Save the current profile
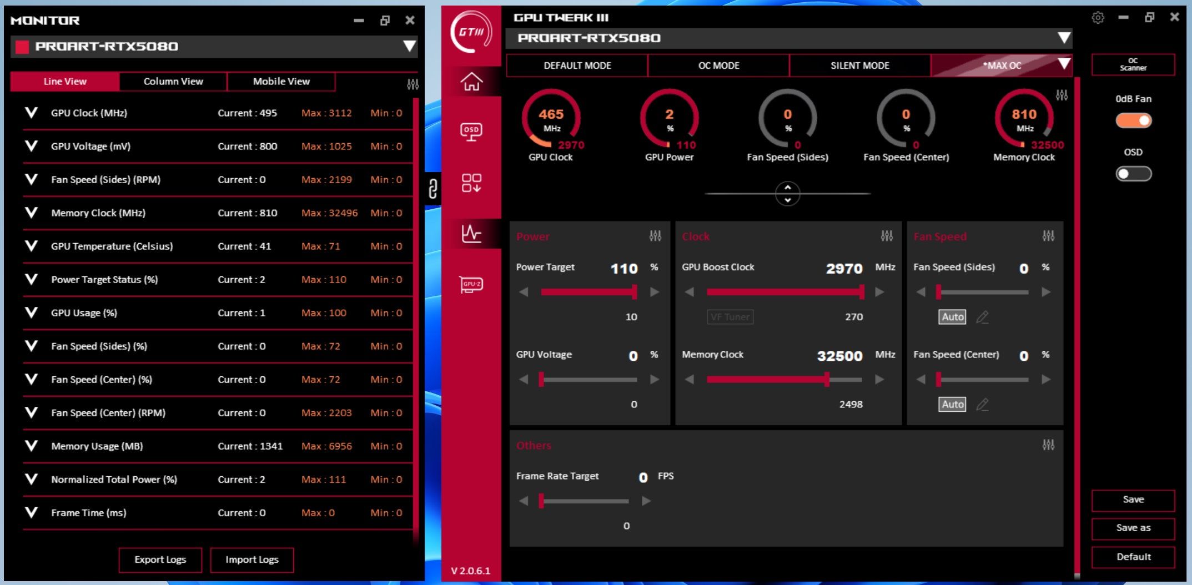Viewport: 1192px width, 585px height. pos(1133,500)
